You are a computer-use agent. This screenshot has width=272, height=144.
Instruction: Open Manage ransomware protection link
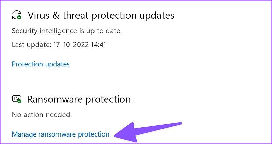(61, 134)
